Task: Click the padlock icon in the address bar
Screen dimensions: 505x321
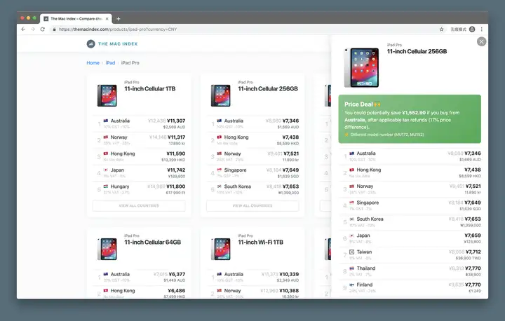Action: pos(54,29)
